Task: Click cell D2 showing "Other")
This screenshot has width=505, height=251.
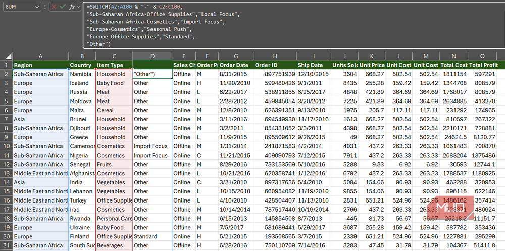Action: coord(153,74)
